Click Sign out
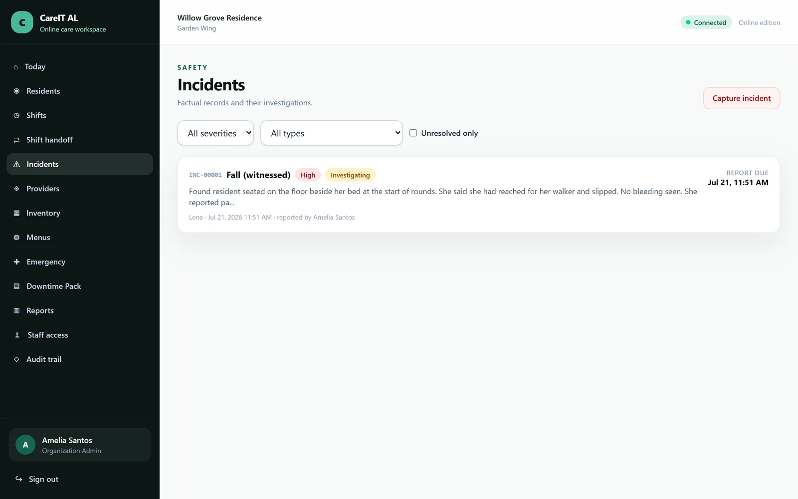 tap(80, 479)
